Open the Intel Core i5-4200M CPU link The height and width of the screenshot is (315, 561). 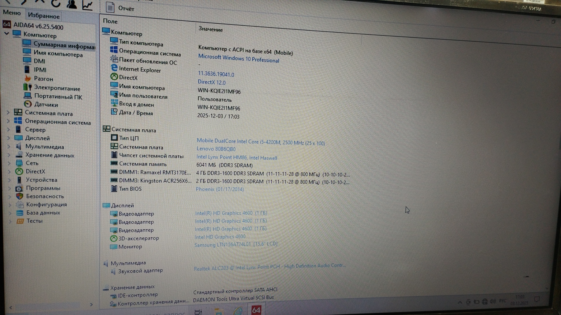point(260,142)
